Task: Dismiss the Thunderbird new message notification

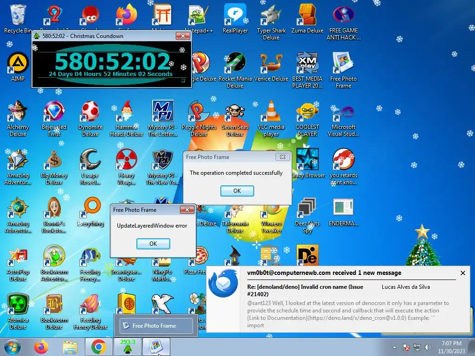Action: (462, 273)
